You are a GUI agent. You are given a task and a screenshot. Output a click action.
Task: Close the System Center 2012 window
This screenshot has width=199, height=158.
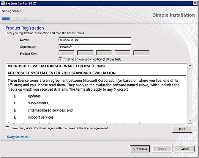point(195,3)
